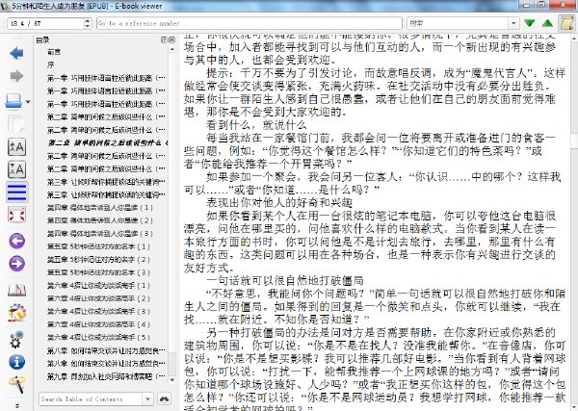Open the Bookmarks icon
Viewport: 578px width, 411px height.
coord(16,290)
